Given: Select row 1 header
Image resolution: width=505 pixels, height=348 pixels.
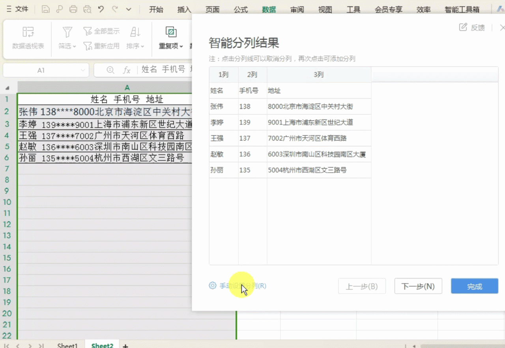Looking at the screenshot, I should (x=7, y=99).
